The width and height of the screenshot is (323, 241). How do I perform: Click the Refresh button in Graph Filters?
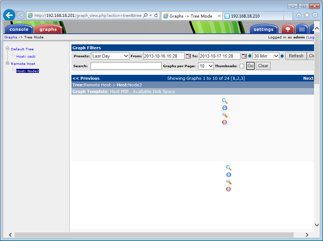296,56
